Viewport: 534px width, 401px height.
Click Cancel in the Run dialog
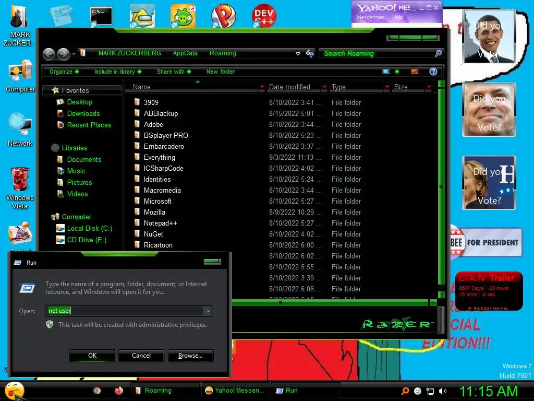[x=141, y=355]
